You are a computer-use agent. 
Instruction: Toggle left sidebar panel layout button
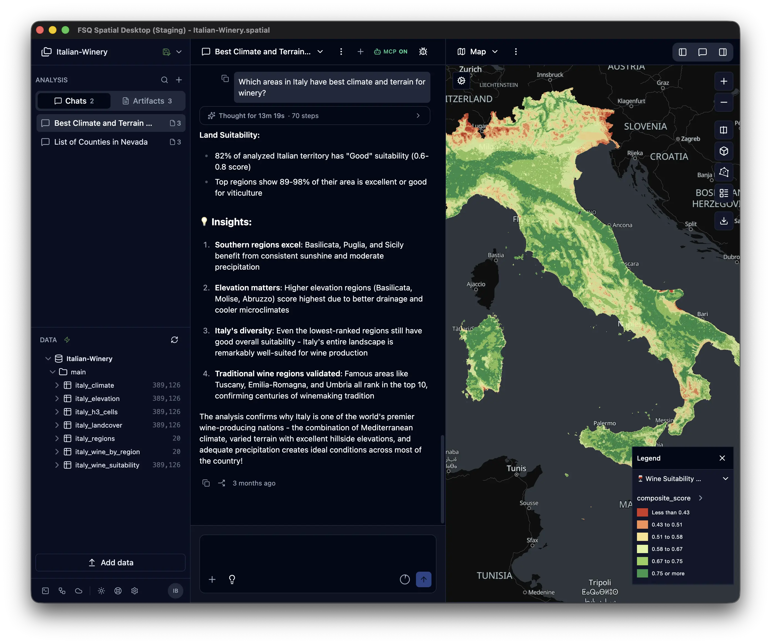click(682, 52)
